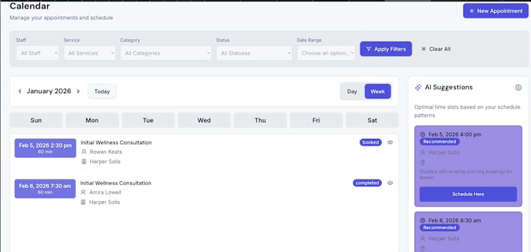Click the person icon beside Rowan Keats
The height and width of the screenshot is (252, 531).
pos(84,152)
